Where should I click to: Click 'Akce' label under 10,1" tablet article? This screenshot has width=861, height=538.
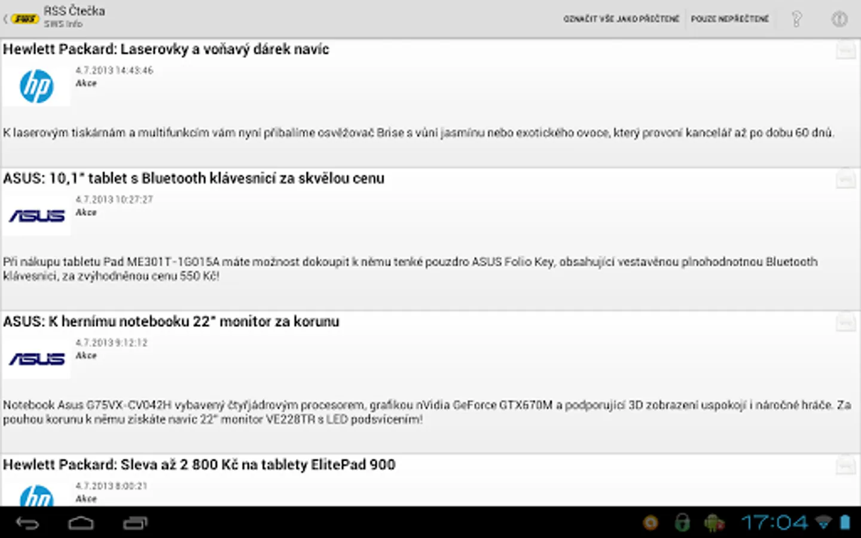coord(86,213)
